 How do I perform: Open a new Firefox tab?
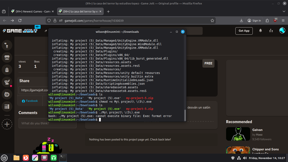coord(108,12)
